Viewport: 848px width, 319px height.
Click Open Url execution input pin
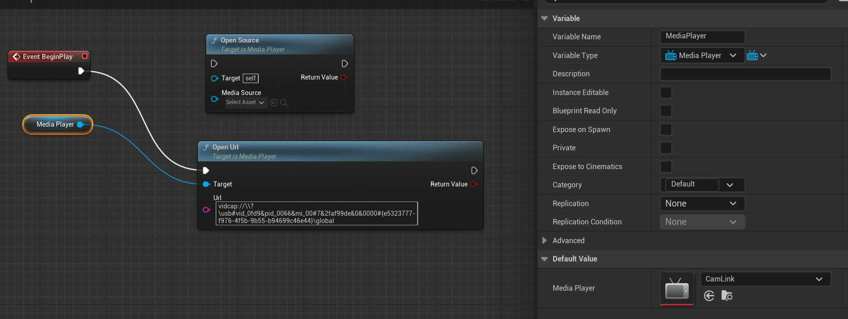pyautogui.click(x=206, y=170)
